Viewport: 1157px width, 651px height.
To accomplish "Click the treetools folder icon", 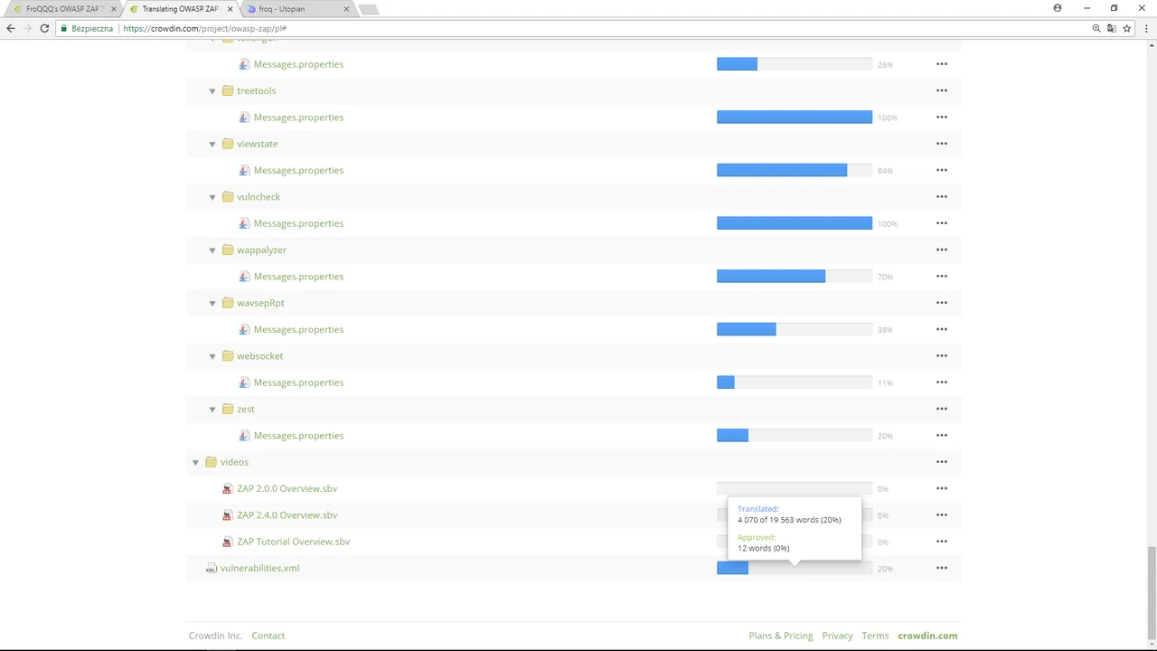I will pos(228,90).
